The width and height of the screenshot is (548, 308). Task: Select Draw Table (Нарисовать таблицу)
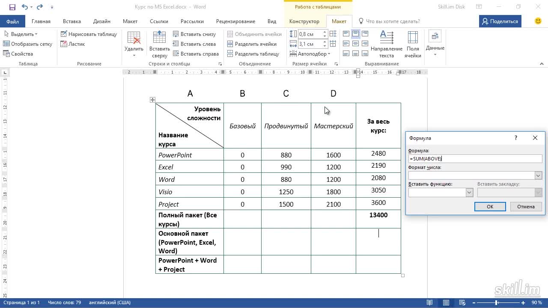[x=89, y=34]
